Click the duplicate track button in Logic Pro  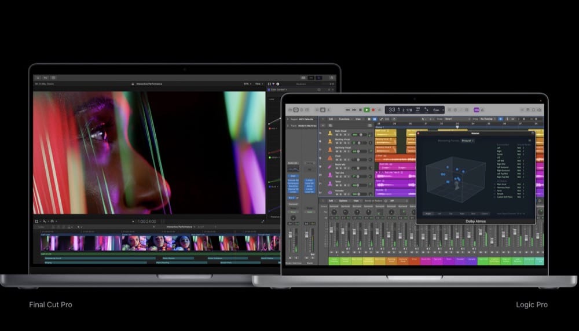pos(330,126)
